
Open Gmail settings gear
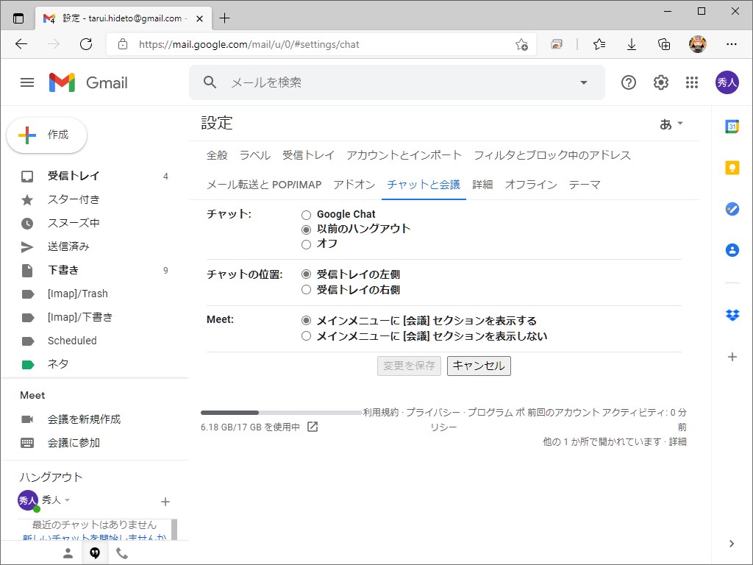[660, 82]
